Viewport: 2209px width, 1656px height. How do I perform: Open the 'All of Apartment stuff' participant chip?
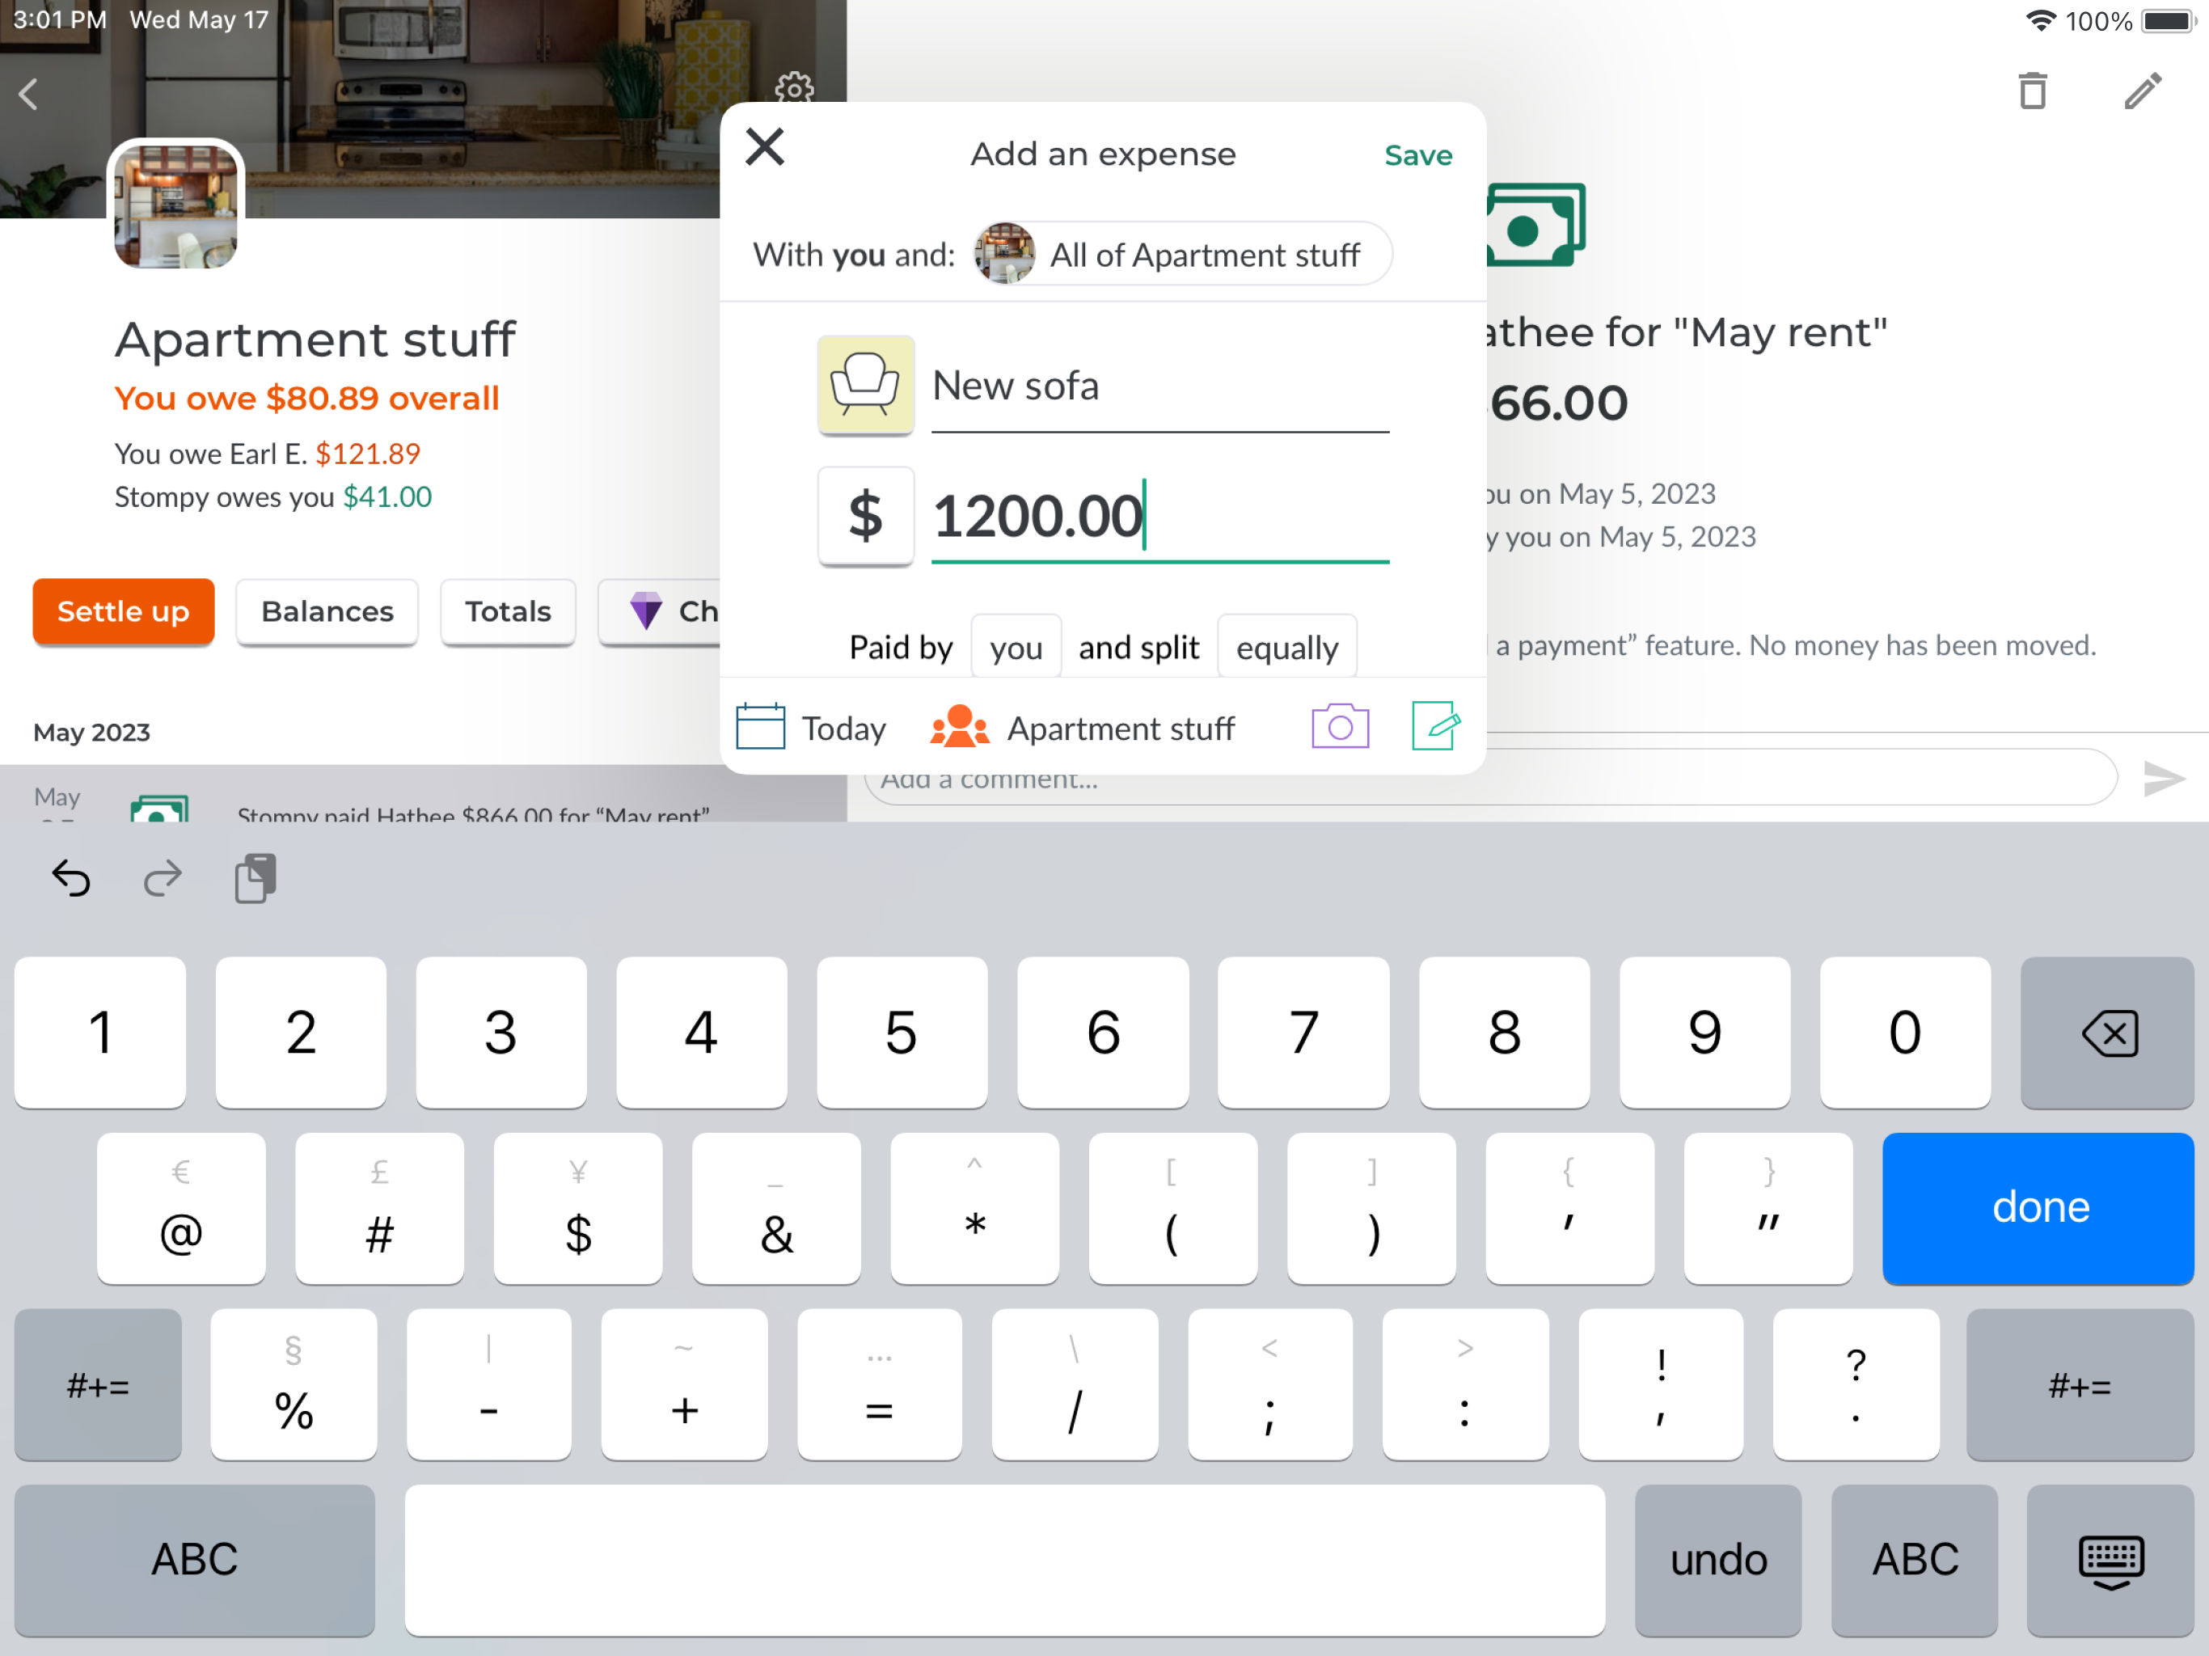click(x=1181, y=254)
